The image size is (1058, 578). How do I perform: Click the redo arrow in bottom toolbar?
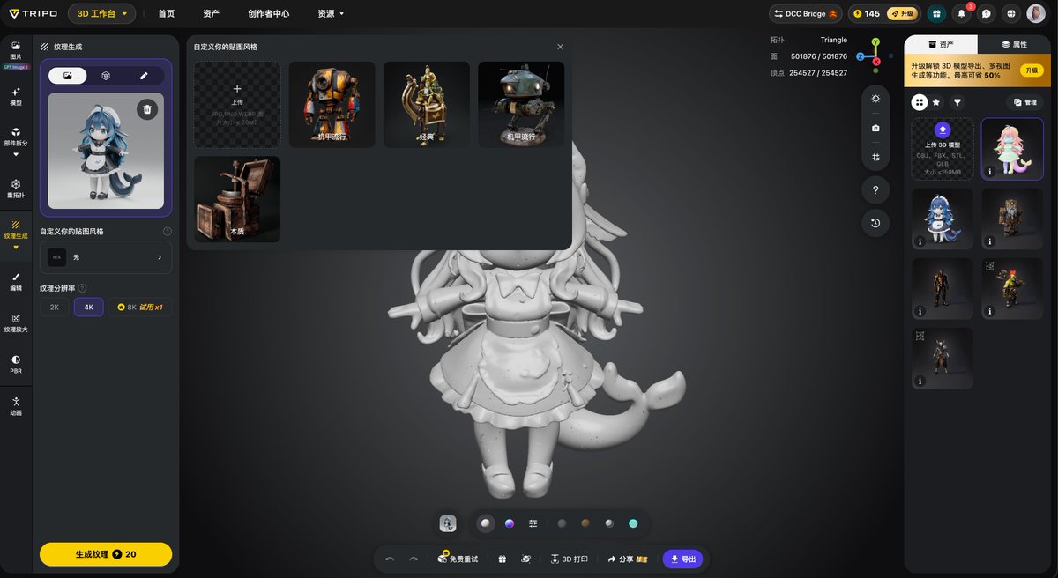(x=414, y=559)
